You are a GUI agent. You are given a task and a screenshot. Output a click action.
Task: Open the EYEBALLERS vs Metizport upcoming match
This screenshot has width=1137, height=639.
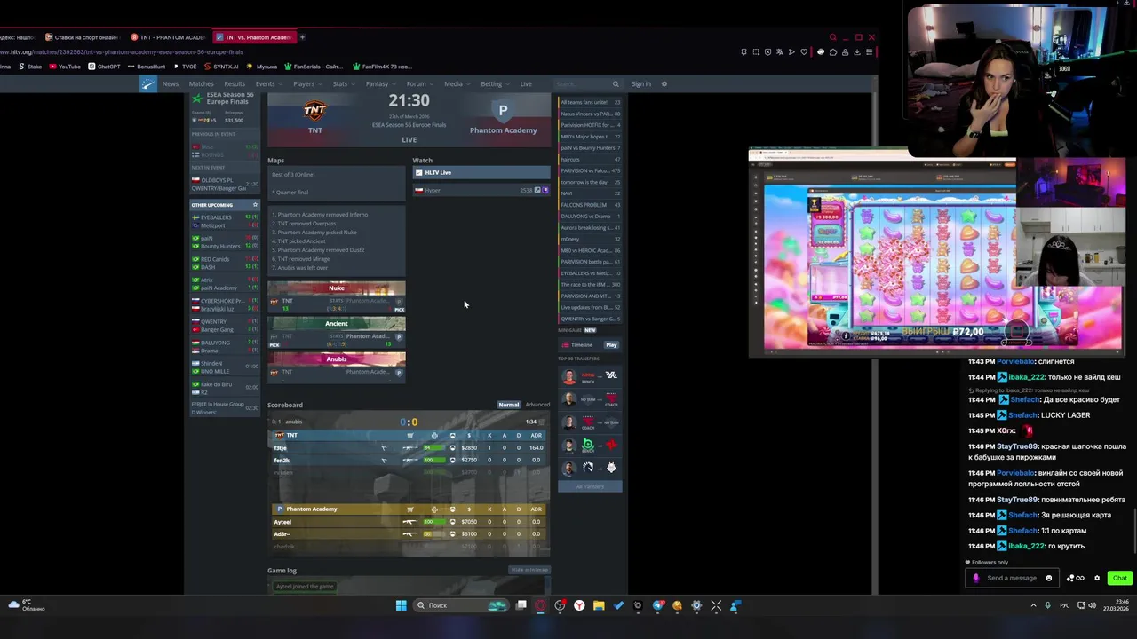(225, 221)
